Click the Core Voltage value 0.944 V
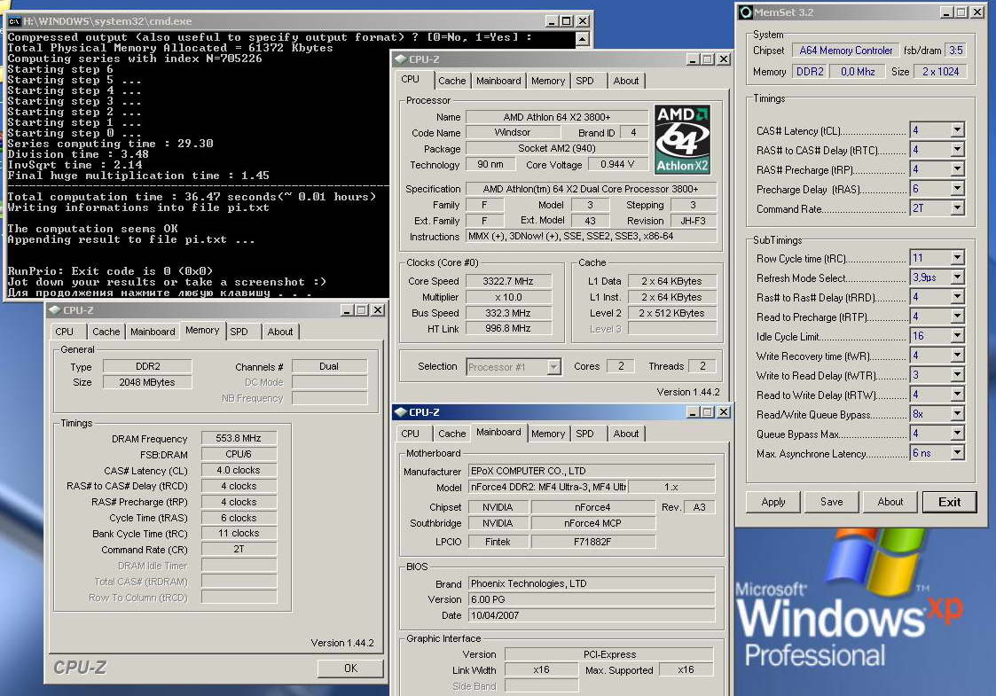996x696 pixels. (x=617, y=164)
